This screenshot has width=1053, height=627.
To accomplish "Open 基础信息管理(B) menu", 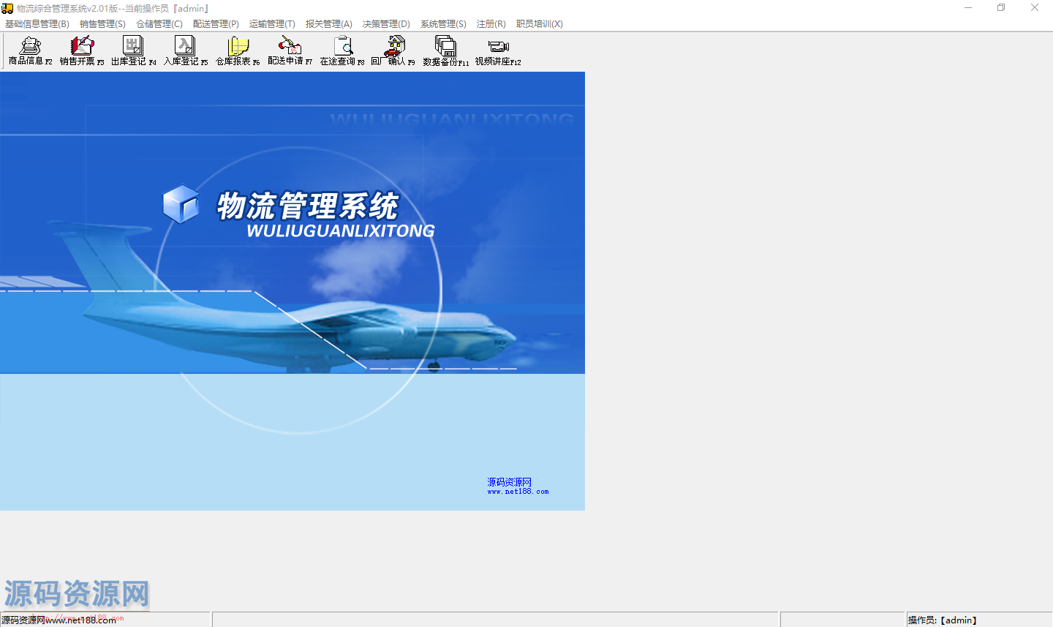I will click(x=37, y=24).
